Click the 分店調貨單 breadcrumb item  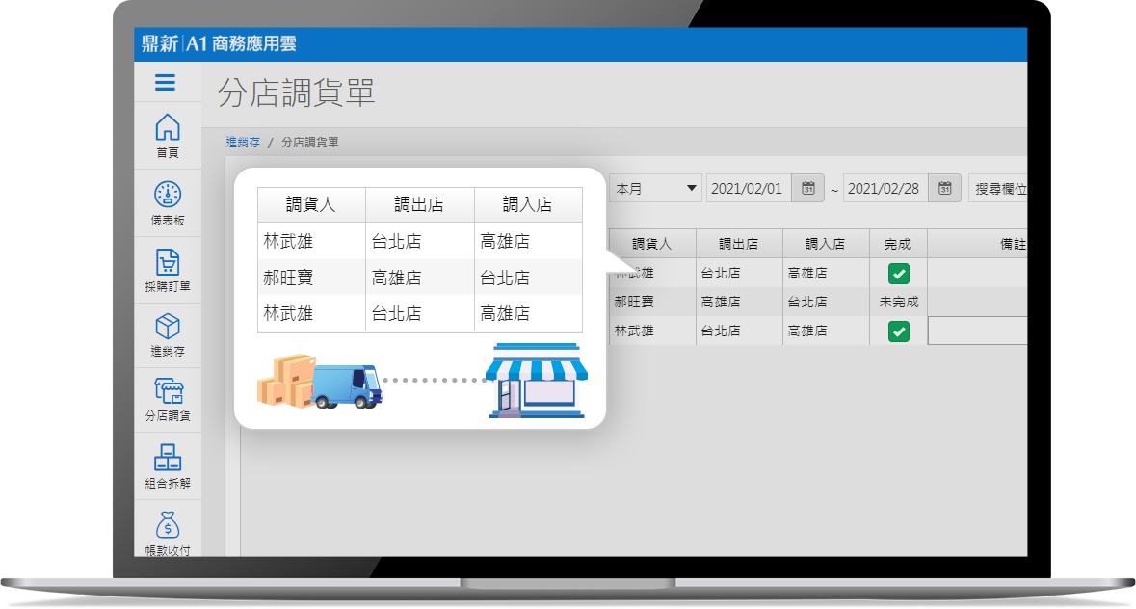309,143
